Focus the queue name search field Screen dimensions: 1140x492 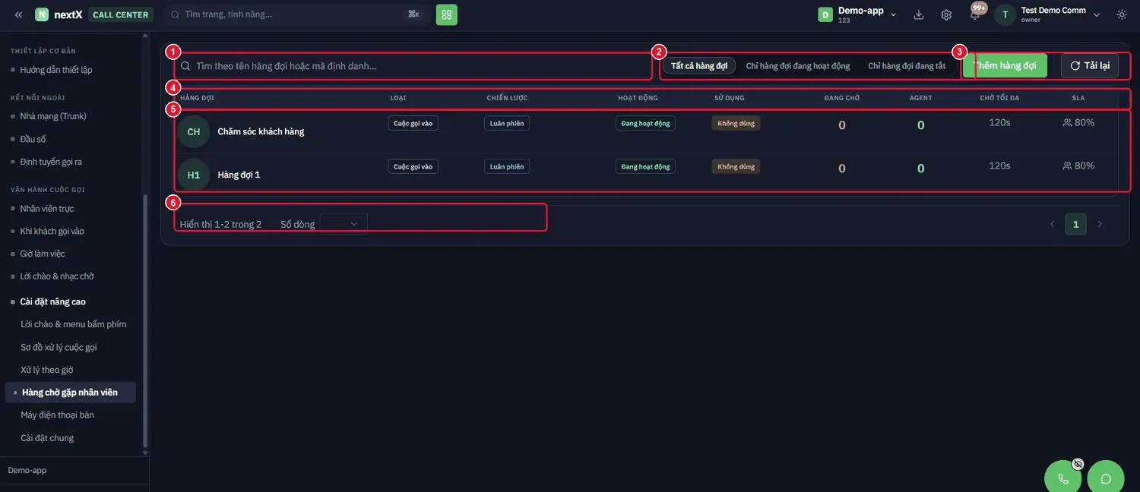coord(413,66)
